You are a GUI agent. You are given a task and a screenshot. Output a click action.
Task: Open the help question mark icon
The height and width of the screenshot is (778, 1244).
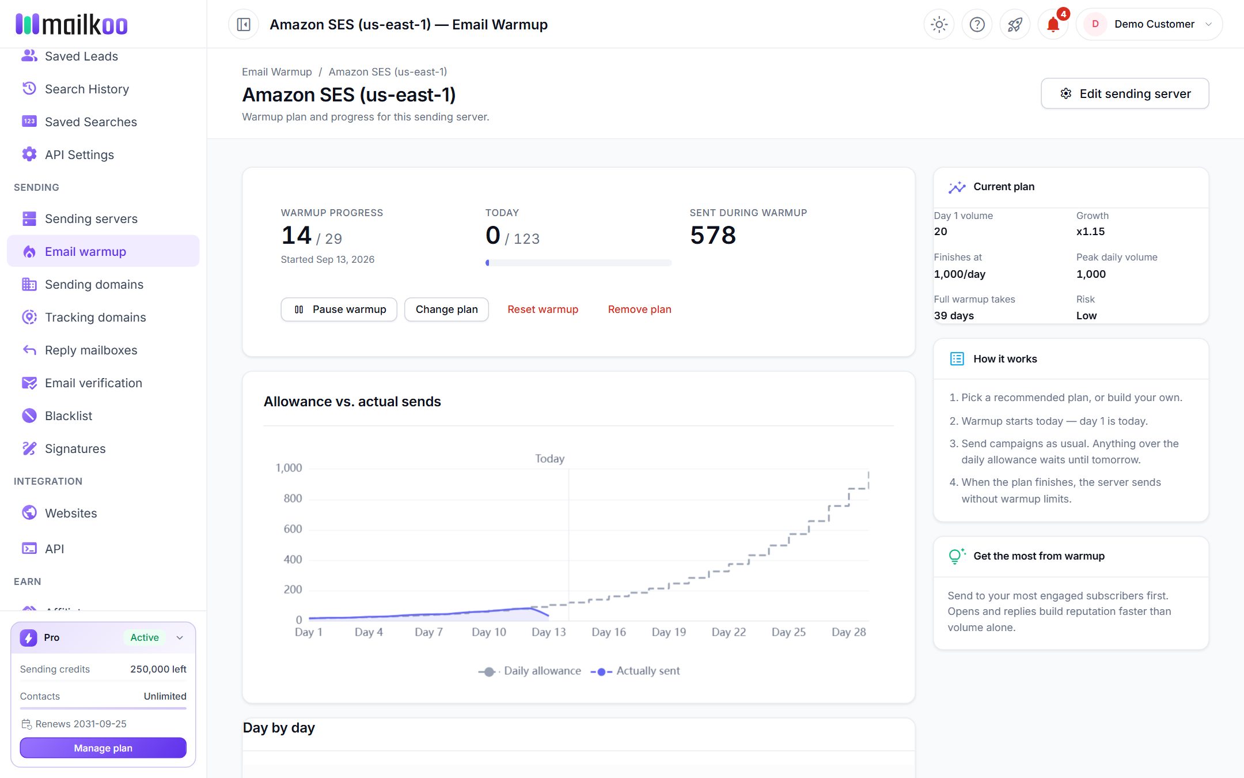pyautogui.click(x=977, y=24)
